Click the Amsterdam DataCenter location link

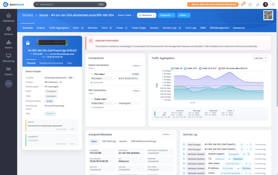55,78
